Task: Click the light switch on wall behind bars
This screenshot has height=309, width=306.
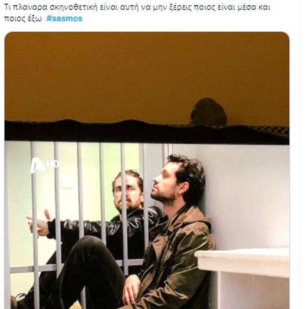Action: click(67, 182)
